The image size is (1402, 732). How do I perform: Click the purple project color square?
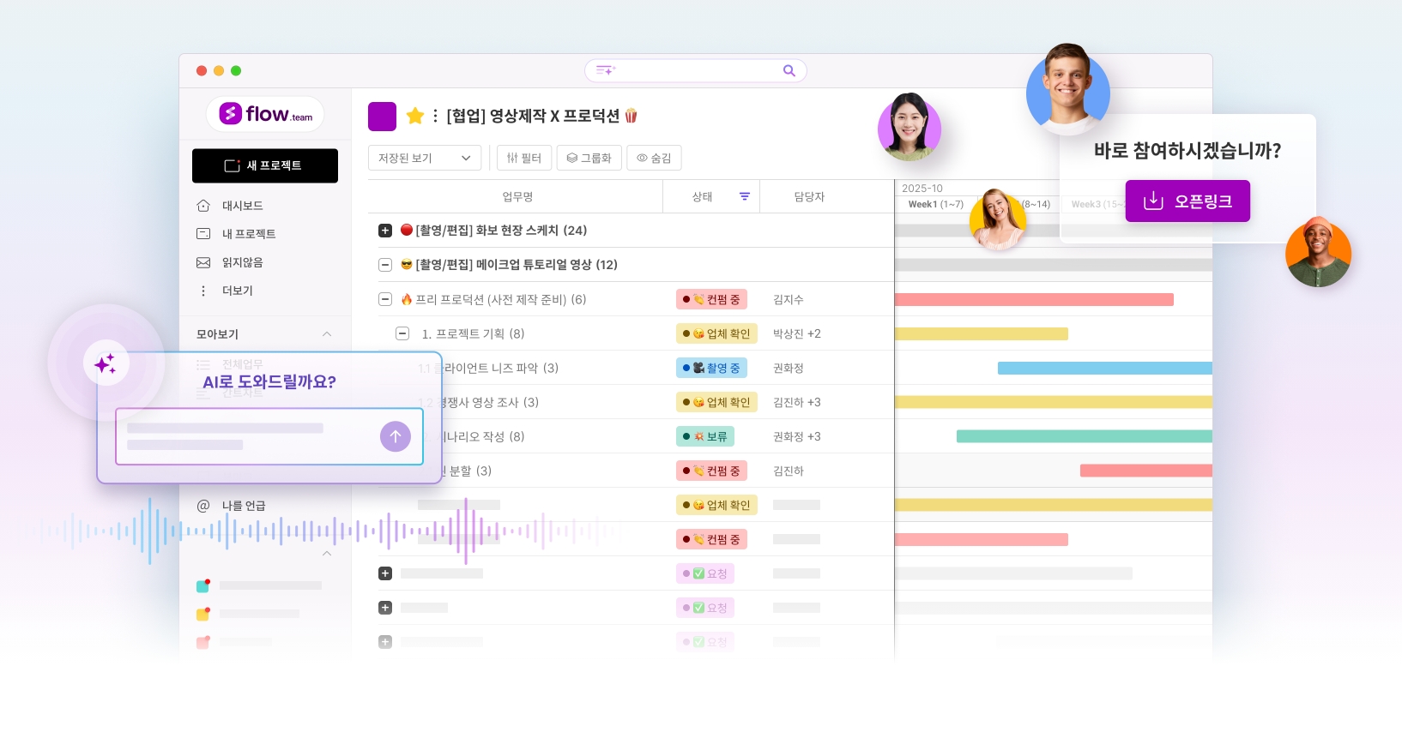(382, 117)
